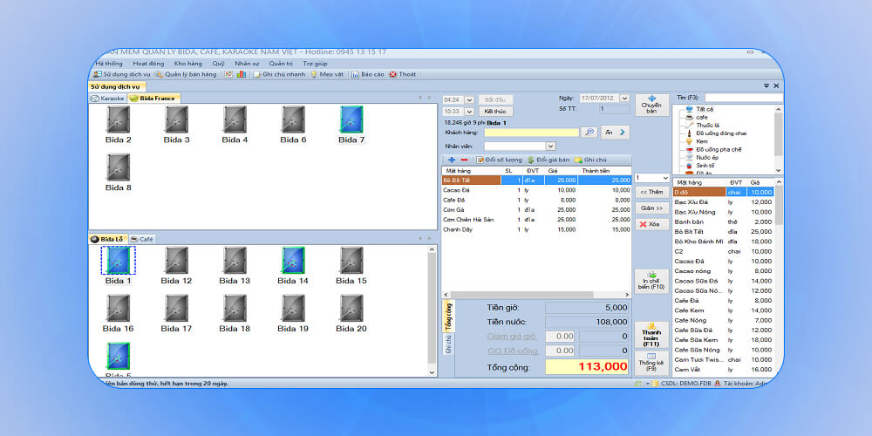The width and height of the screenshot is (872, 436).
Task: Click Đổi giá bán price change
Action: pyautogui.click(x=548, y=160)
